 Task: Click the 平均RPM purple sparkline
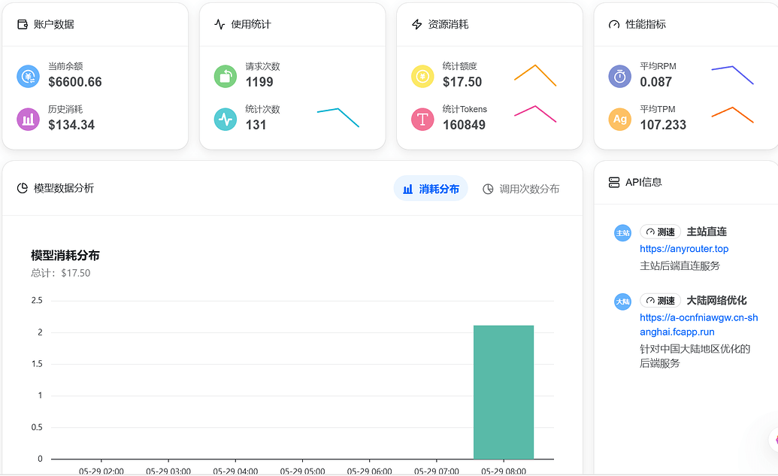(732, 75)
